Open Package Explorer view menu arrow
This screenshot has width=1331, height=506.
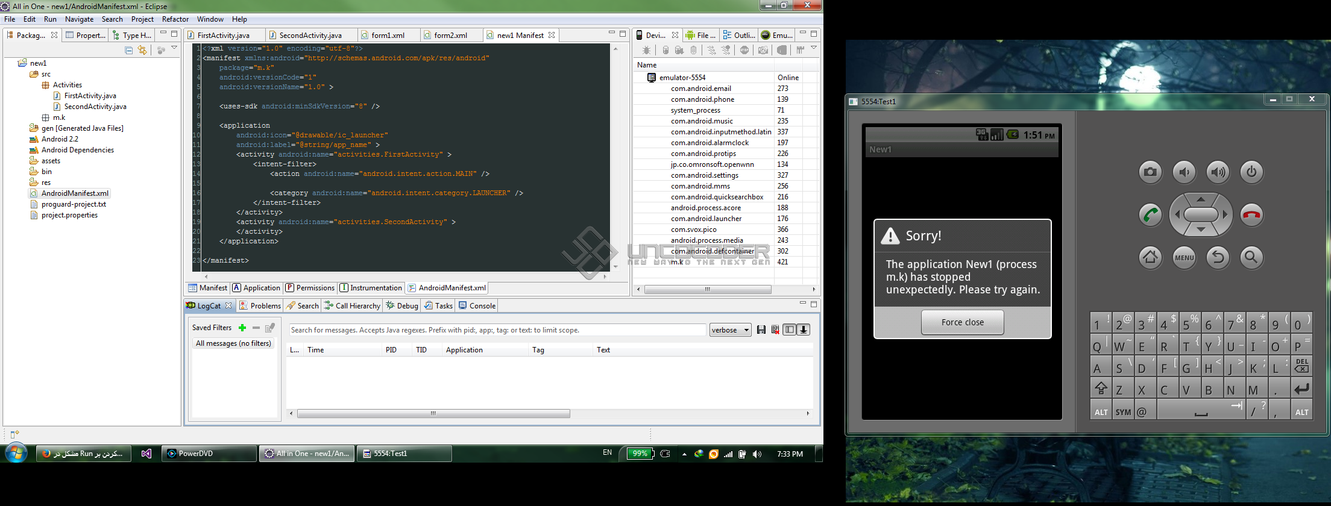(x=174, y=48)
